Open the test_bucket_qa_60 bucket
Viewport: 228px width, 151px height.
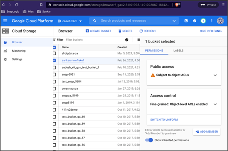73,117
